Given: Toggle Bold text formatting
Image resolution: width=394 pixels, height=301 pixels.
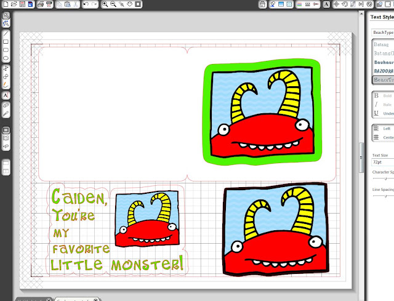Looking at the screenshot, I should (x=383, y=96).
